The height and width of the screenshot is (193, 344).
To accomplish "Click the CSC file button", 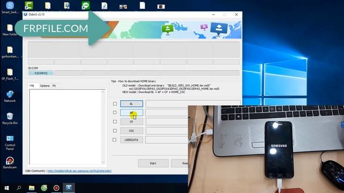I will (131, 131).
